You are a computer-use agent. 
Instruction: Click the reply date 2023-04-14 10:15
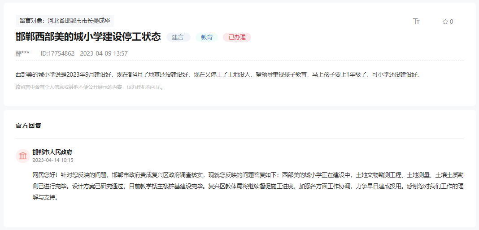(x=53, y=160)
